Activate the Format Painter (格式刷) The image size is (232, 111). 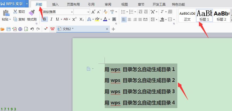32,15
